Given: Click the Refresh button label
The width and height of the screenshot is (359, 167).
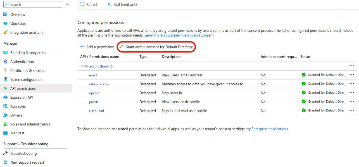Looking at the screenshot, I should (x=92, y=4).
